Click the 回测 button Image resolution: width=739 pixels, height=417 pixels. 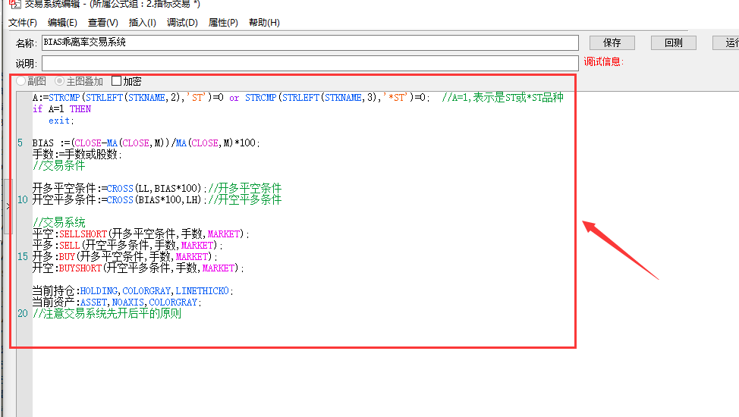pos(674,43)
